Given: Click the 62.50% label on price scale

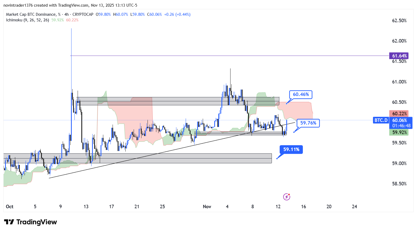Looking at the screenshot, I should point(399,21).
